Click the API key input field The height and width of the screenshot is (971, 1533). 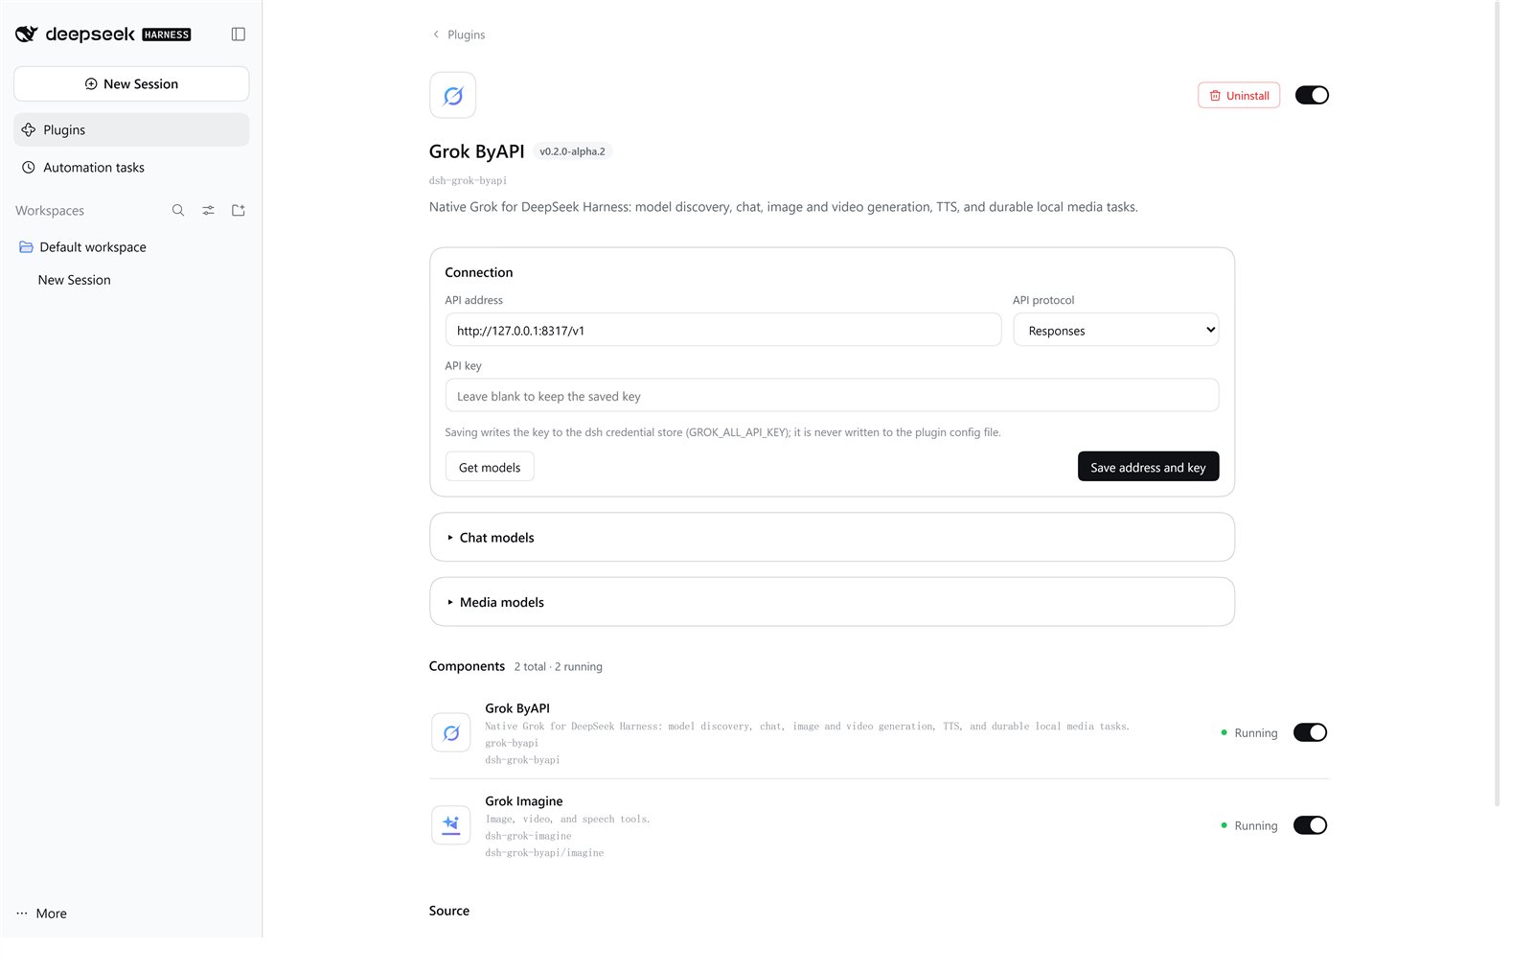pos(832,396)
